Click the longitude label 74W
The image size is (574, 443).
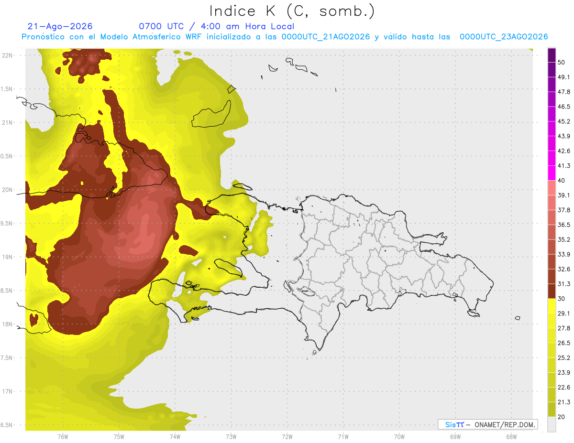click(x=175, y=437)
